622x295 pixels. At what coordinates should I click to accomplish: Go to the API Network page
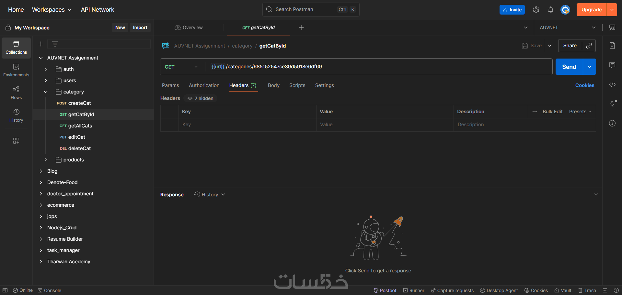(98, 10)
